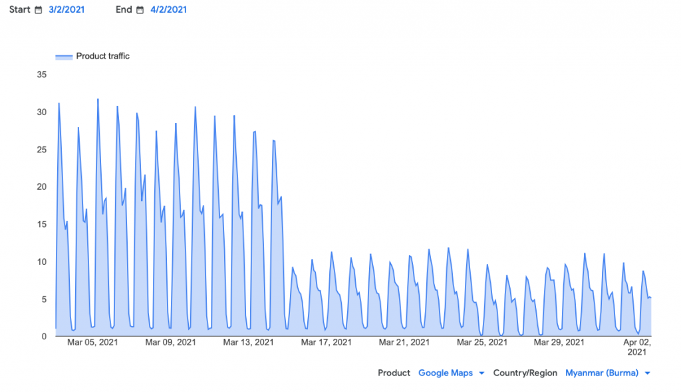The width and height of the screenshot is (681, 392).
Task: Click the Mar 25, 2021 axis label
Action: click(481, 343)
